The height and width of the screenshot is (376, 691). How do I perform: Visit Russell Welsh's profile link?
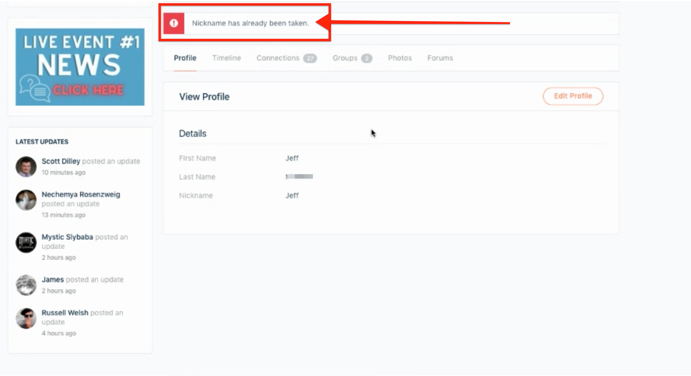coord(65,313)
